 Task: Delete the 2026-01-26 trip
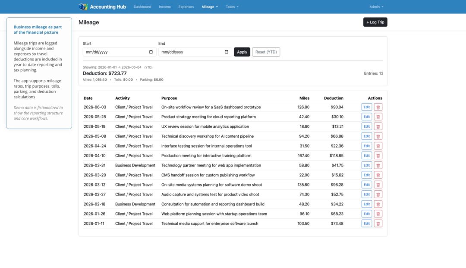click(x=378, y=214)
